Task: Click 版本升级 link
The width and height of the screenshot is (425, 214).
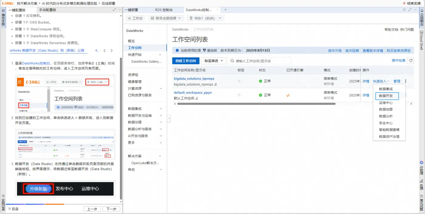Action: [335, 51]
